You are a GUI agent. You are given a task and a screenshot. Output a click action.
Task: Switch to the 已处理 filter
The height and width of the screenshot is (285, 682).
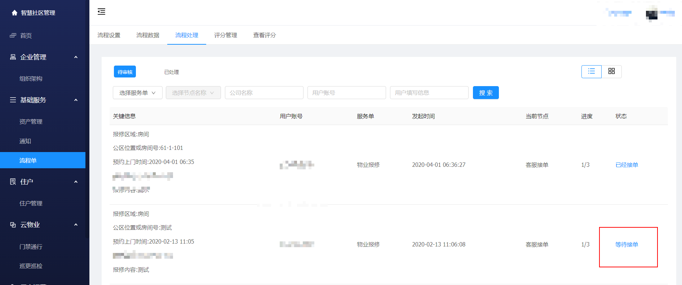[171, 72]
